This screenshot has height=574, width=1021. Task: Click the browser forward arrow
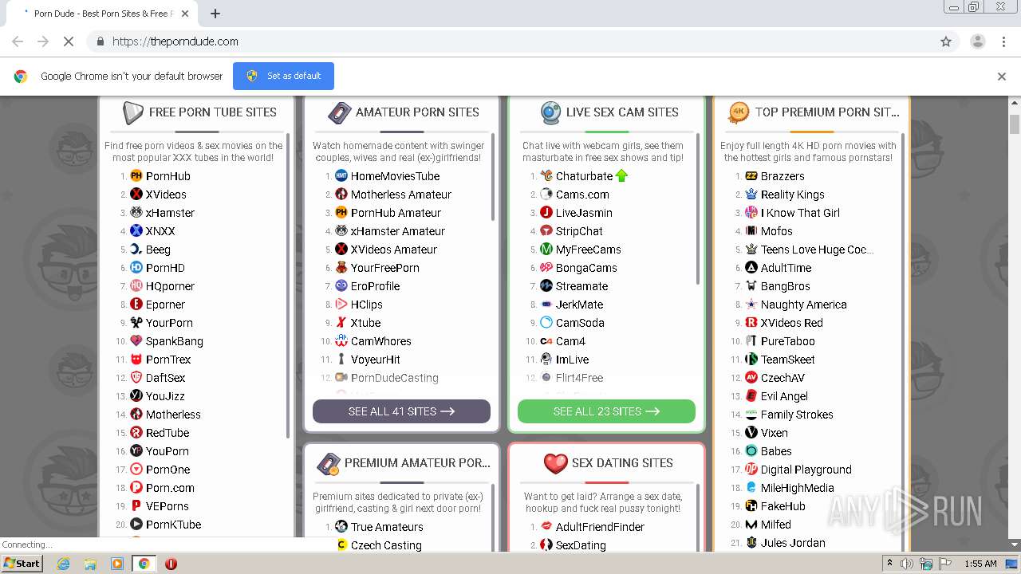click(x=43, y=41)
